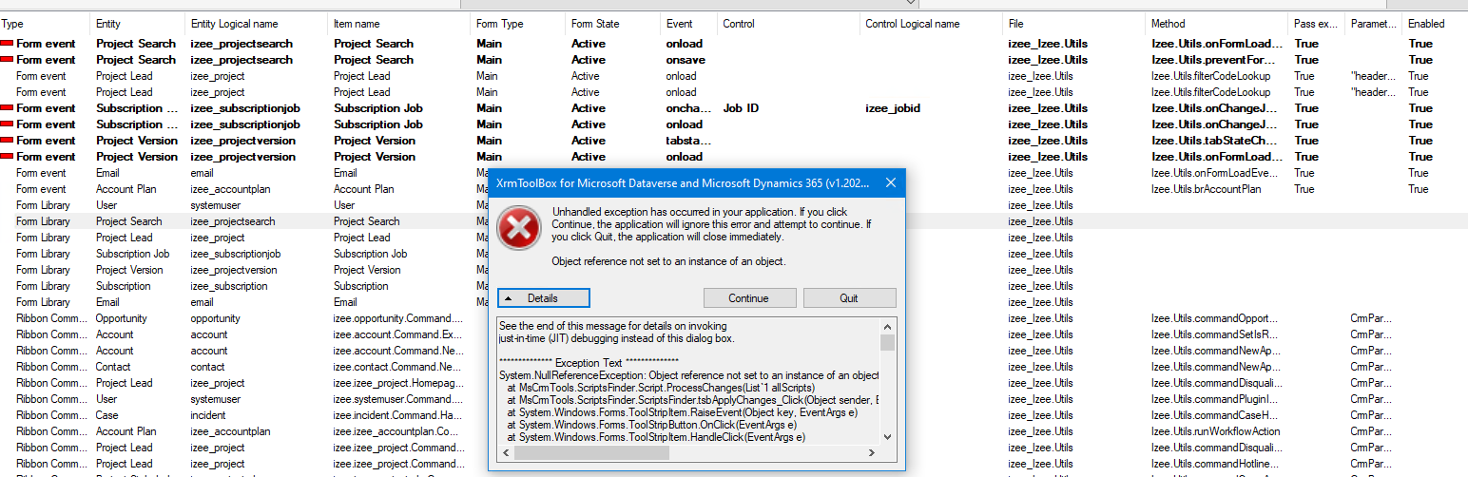Select 'izee.opportunity.Command....' item name
Screen dimensions: 1468x477
(398, 318)
